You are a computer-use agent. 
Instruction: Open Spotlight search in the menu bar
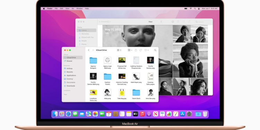(195, 8)
